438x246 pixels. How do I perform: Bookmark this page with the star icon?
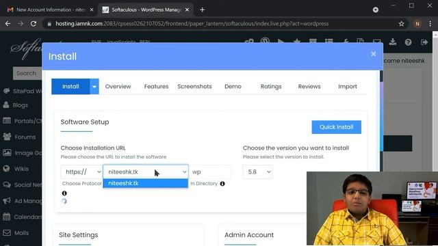(402, 24)
